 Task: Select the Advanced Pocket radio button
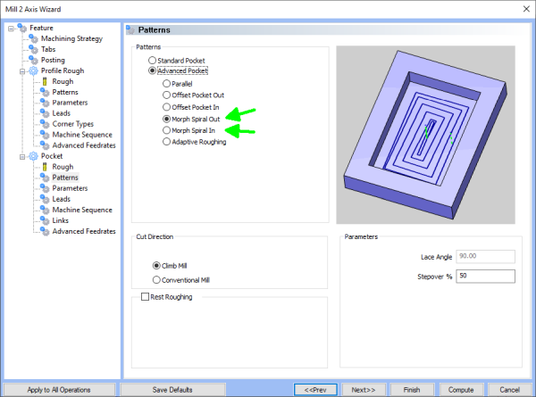tap(152, 70)
